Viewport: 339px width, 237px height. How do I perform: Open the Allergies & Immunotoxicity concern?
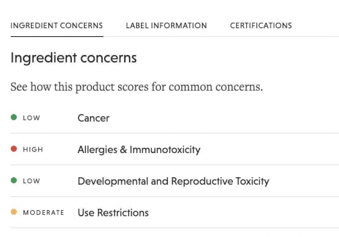pos(139,149)
